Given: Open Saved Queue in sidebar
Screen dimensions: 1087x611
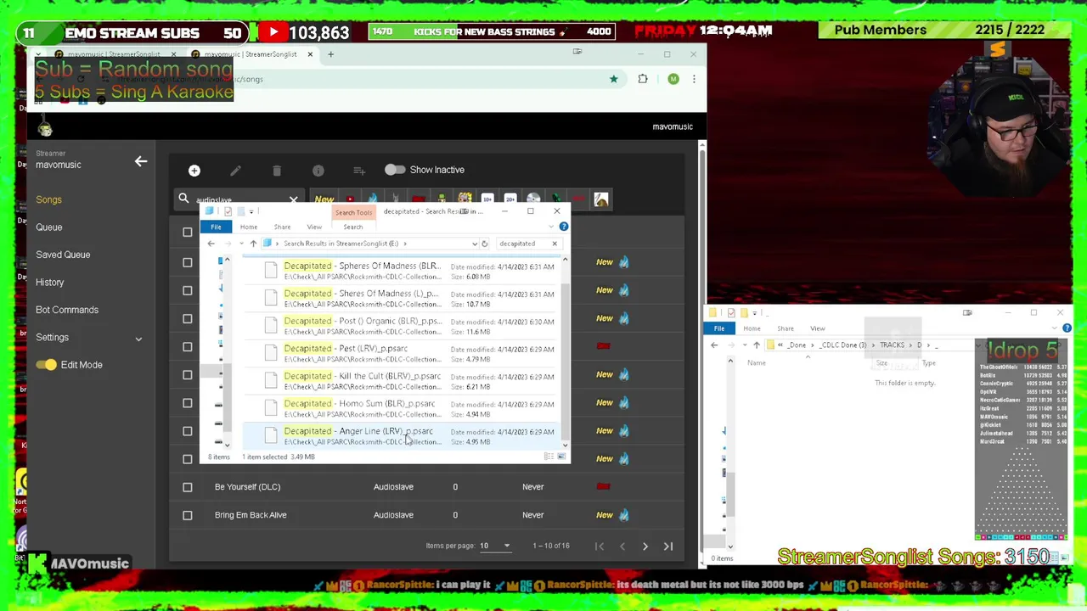Looking at the screenshot, I should 63,255.
